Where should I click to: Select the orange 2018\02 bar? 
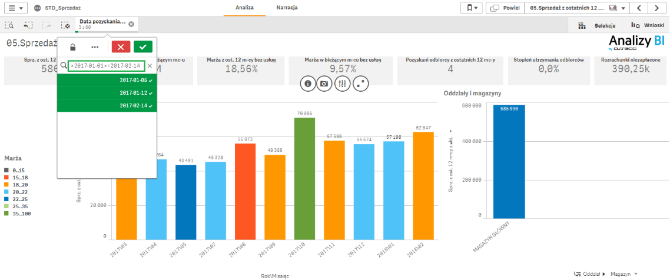[x=424, y=186]
